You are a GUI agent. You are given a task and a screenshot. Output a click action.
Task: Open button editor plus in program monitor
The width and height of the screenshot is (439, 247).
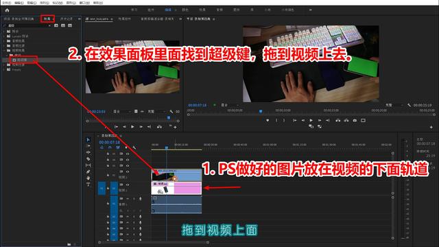coord(431,127)
